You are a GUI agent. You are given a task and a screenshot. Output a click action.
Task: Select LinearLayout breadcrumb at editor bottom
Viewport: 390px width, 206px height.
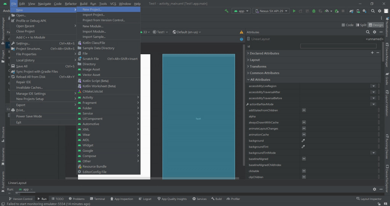pyautogui.click(x=17, y=183)
